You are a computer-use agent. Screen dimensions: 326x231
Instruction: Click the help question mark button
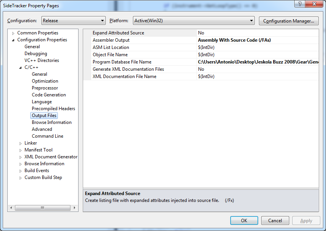pyautogui.click(x=300, y=4)
